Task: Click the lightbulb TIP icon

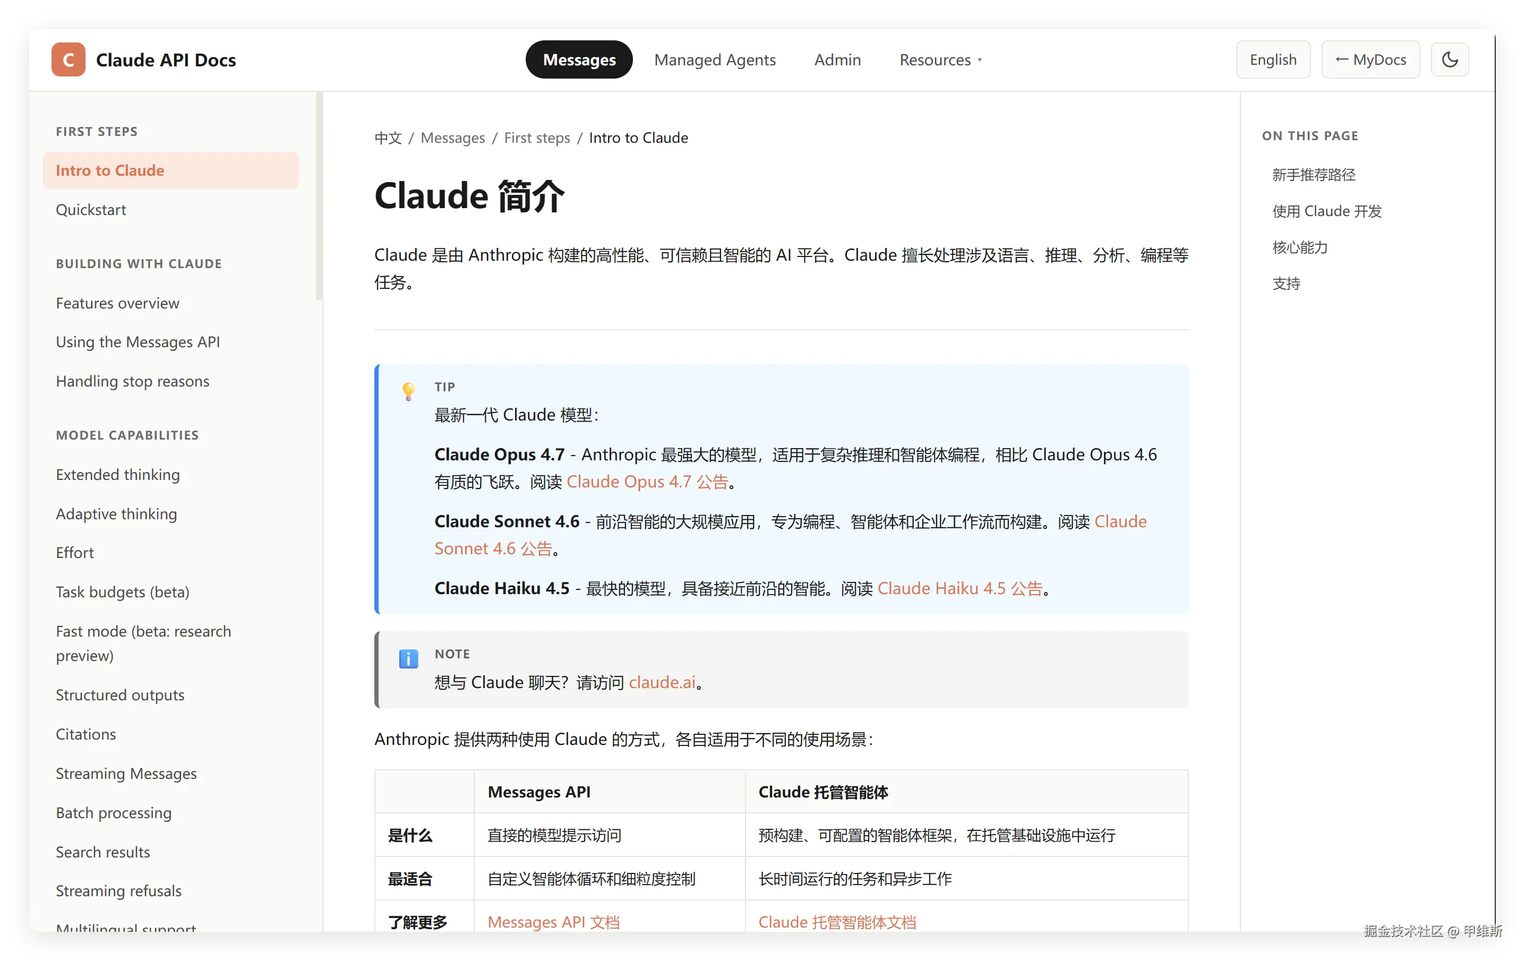Action: click(408, 391)
